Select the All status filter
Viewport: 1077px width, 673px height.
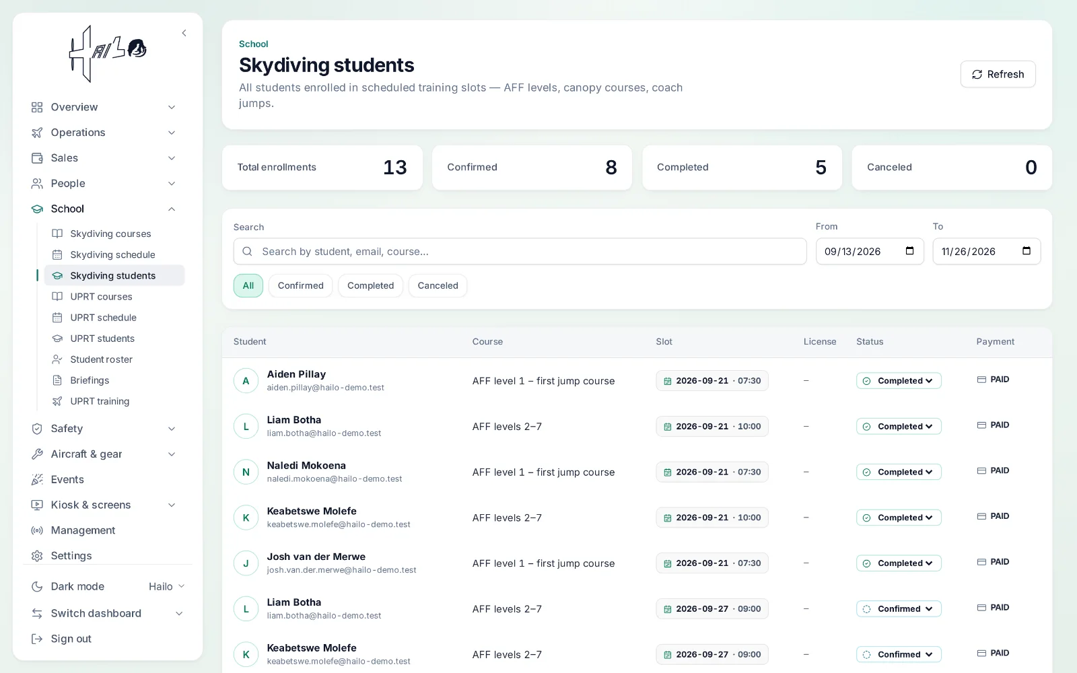pos(248,286)
